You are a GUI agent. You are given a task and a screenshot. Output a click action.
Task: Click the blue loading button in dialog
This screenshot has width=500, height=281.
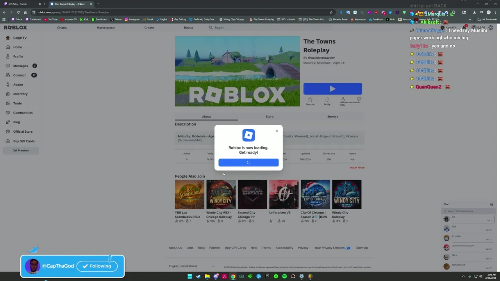pyautogui.click(x=248, y=162)
